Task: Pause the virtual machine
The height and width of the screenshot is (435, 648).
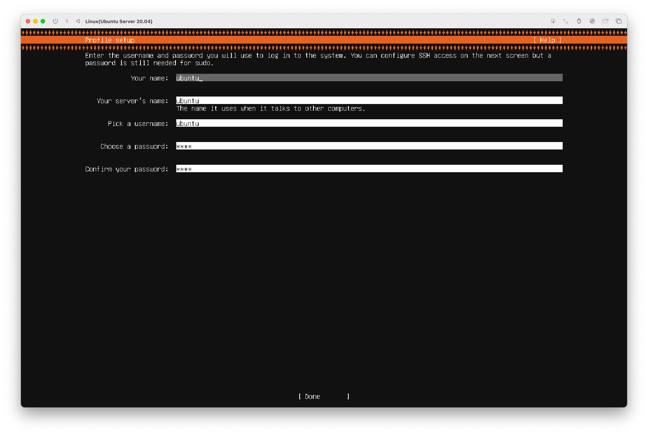Action: pos(67,21)
